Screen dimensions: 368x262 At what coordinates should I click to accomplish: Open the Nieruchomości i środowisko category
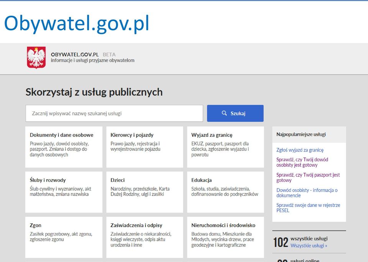[x=225, y=237]
